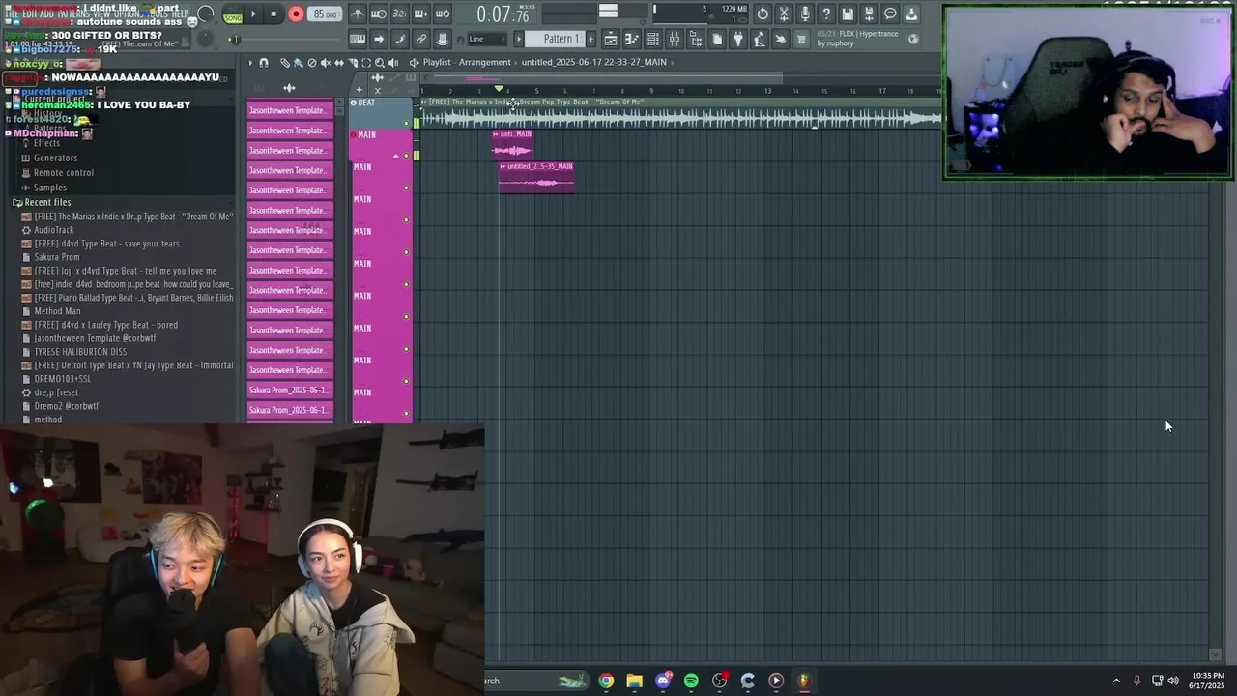Toggle the metronome button

[x=358, y=14]
